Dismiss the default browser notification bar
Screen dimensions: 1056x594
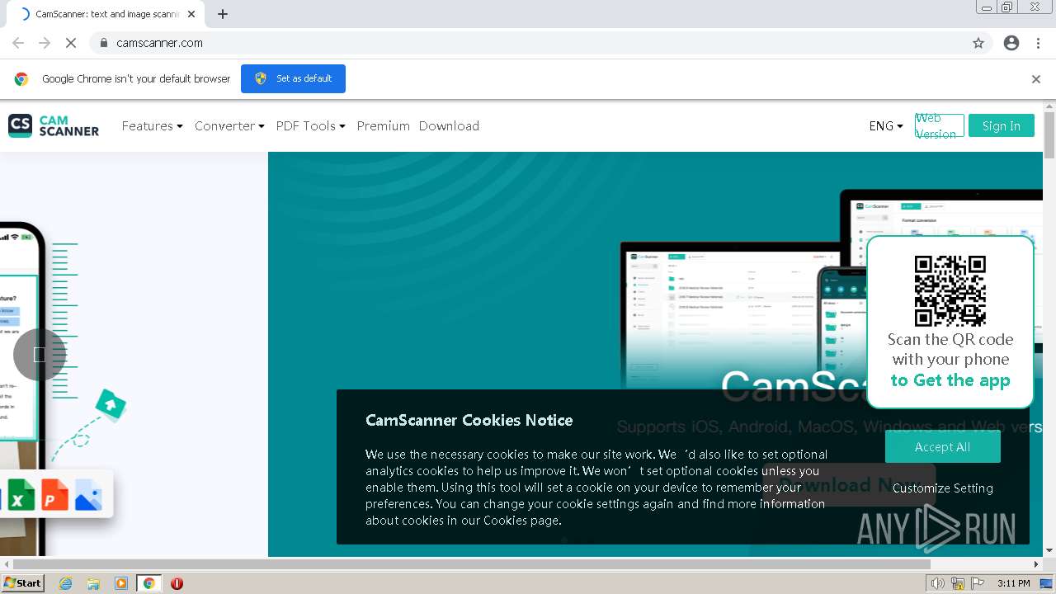(1035, 79)
